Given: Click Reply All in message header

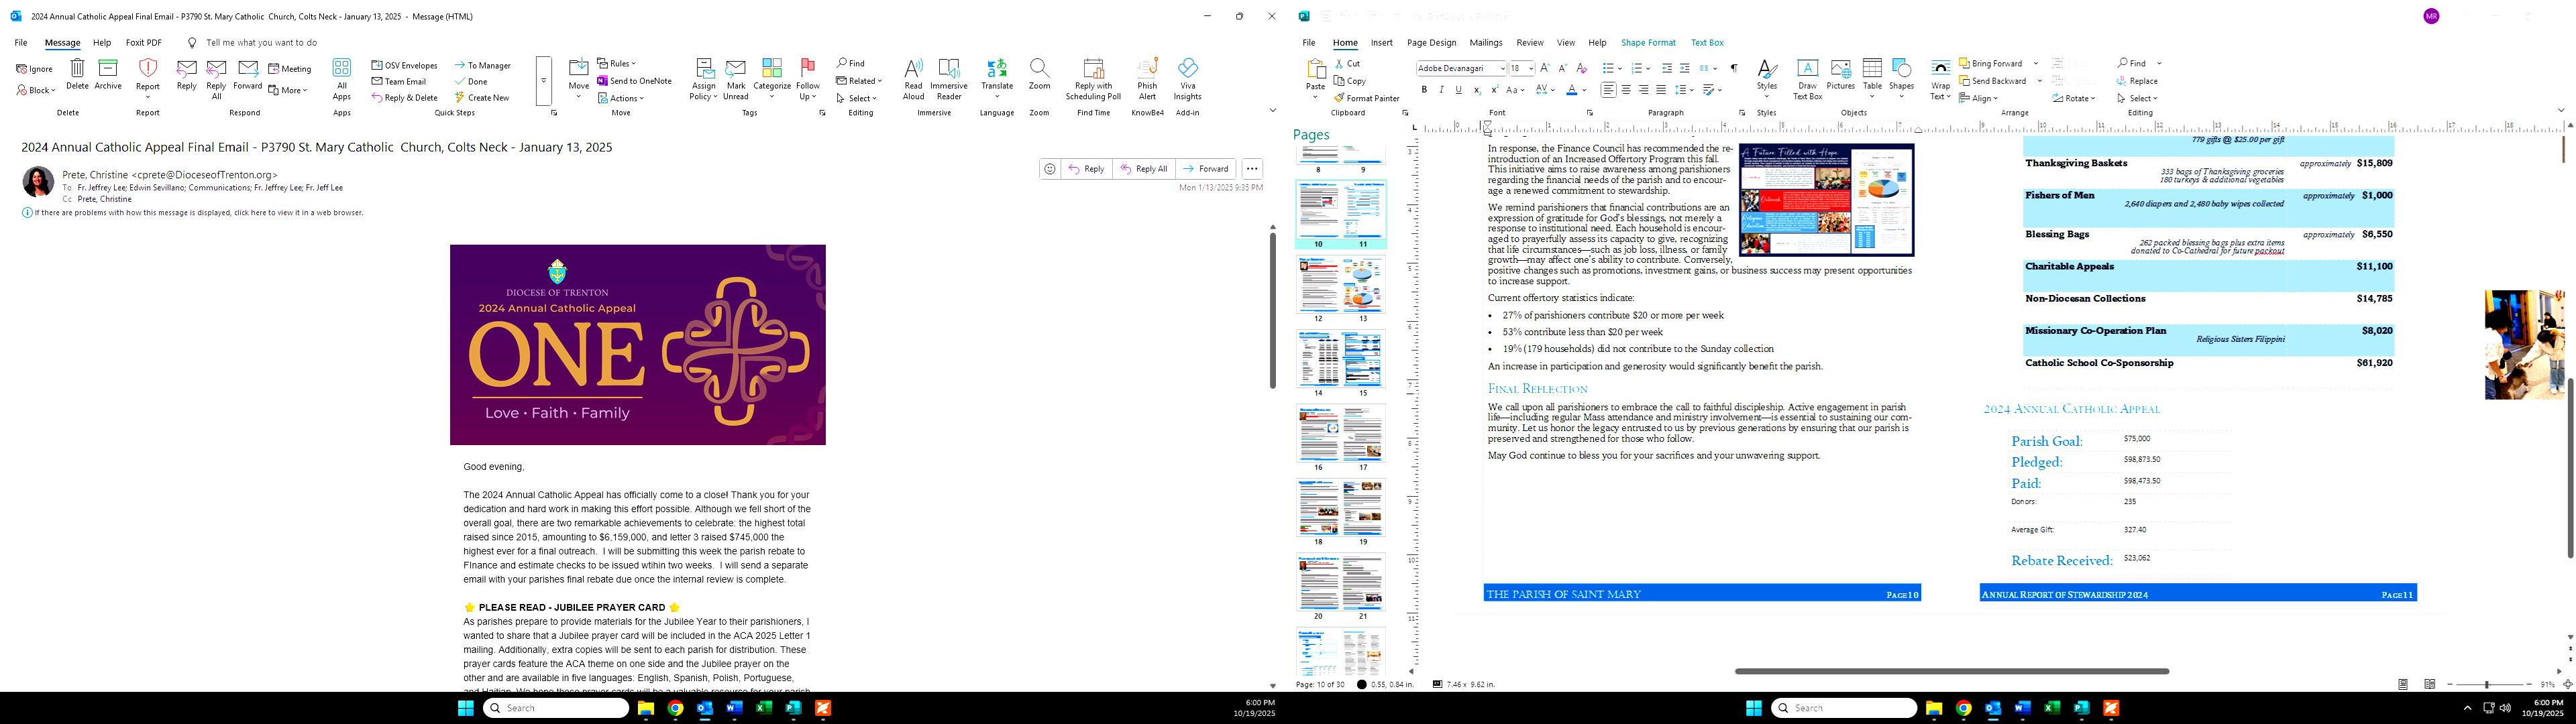Looking at the screenshot, I should point(1143,169).
